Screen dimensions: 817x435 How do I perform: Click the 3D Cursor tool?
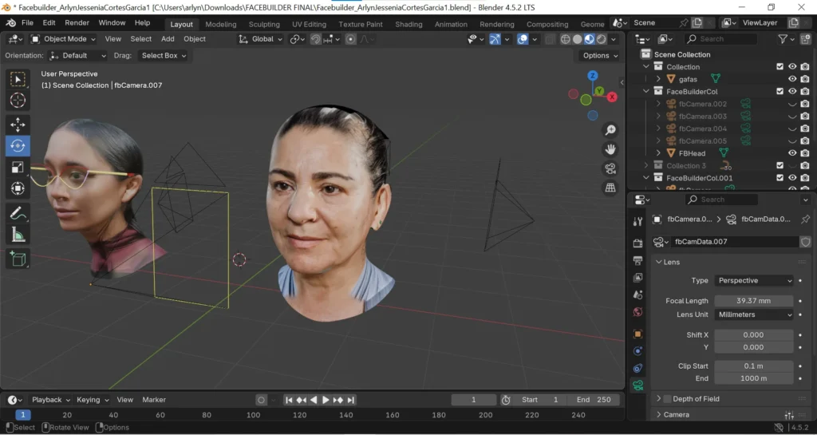click(18, 100)
